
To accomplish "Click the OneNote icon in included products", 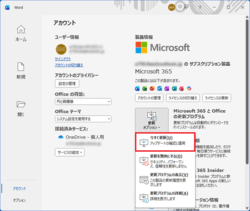I will pyautogui.click(x=167, y=88).
